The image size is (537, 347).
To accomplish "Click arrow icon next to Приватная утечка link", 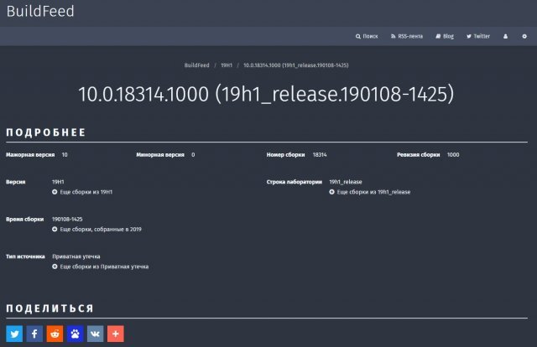I will click(55, 267).
